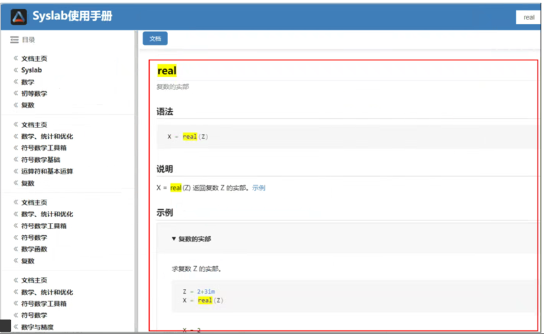Click the chevron icon beside 数学

(16, 82)
